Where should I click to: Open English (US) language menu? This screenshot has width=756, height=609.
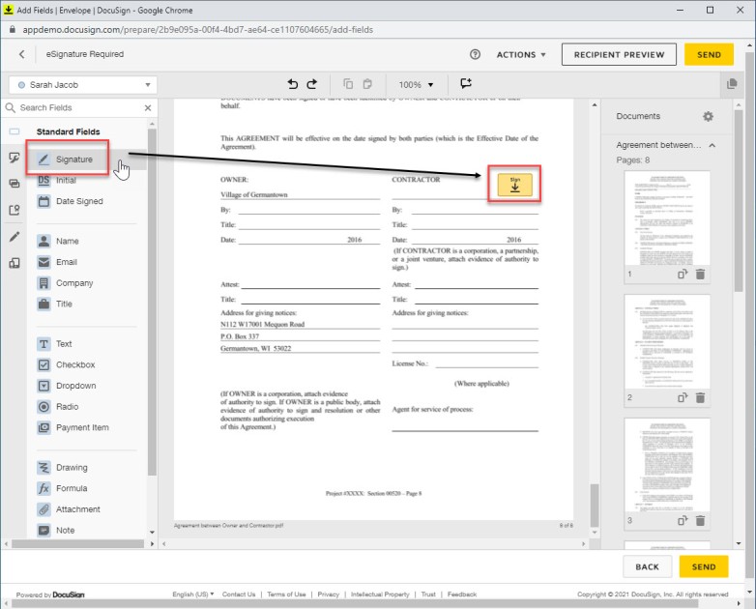193,594
